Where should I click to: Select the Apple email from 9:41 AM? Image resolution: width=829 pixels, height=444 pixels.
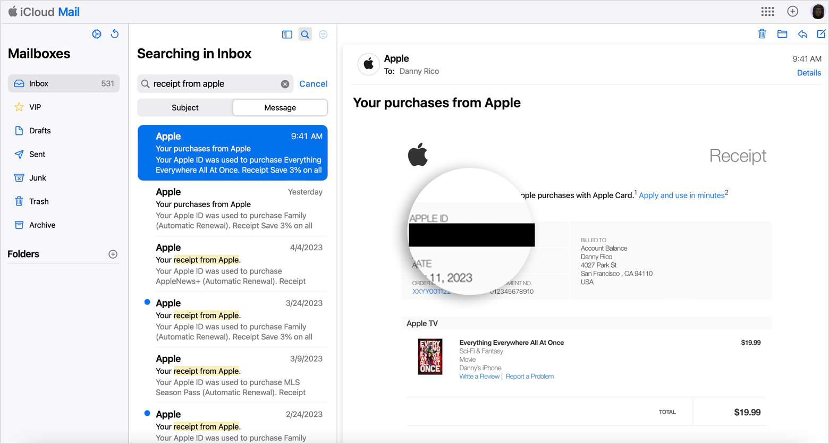[x=233, y=153]
